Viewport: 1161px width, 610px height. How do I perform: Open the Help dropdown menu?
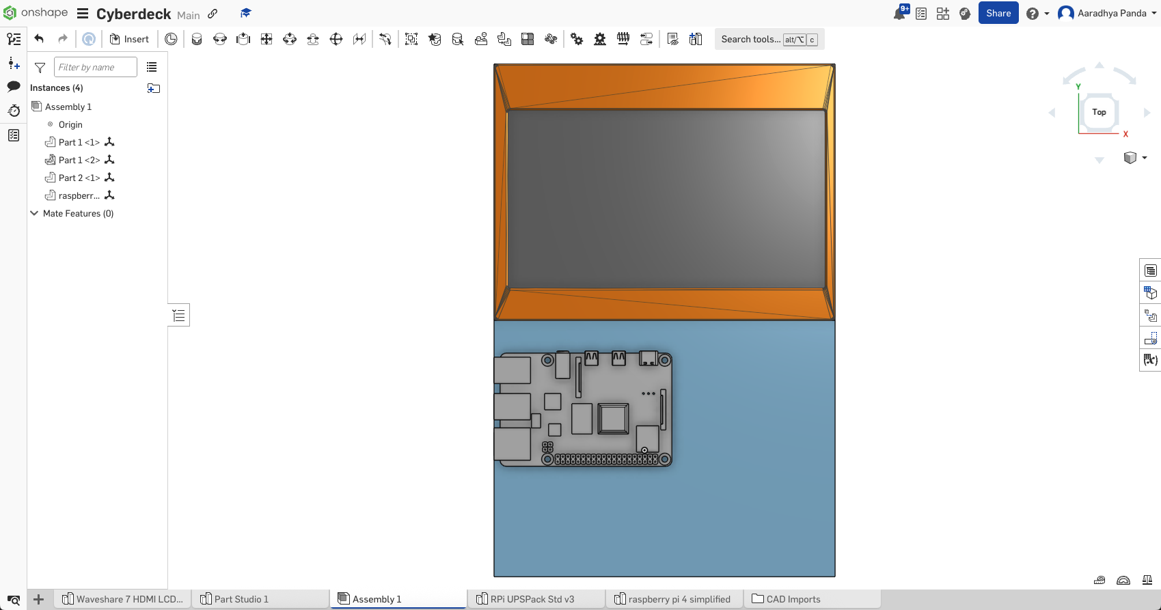click(x=1037, y=14)
